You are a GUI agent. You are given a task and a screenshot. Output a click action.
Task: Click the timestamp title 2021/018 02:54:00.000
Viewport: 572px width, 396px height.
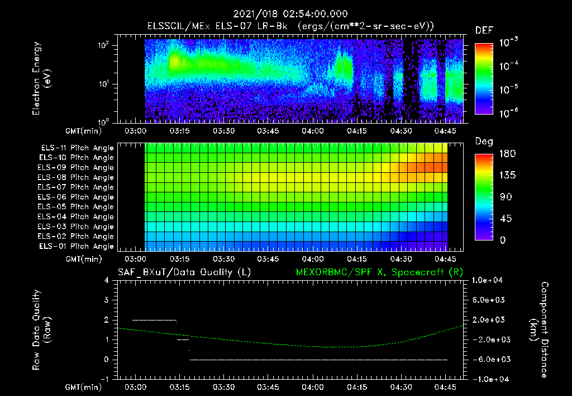[x=290, y=14]
